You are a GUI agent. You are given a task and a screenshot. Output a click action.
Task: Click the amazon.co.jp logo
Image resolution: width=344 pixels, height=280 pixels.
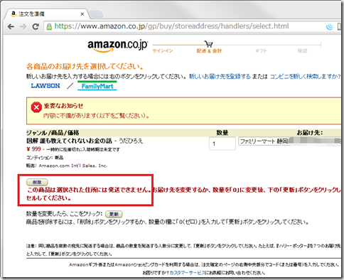[117, 45]
